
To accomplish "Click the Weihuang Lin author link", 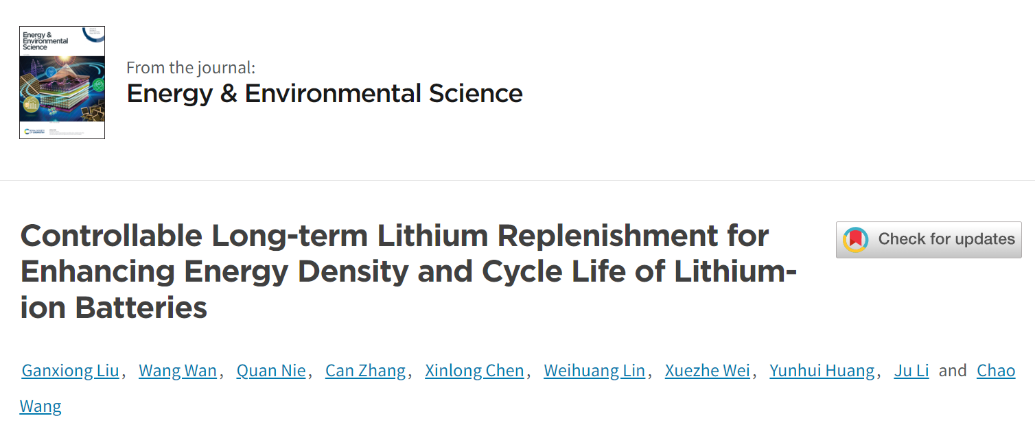I will point(594,371).
